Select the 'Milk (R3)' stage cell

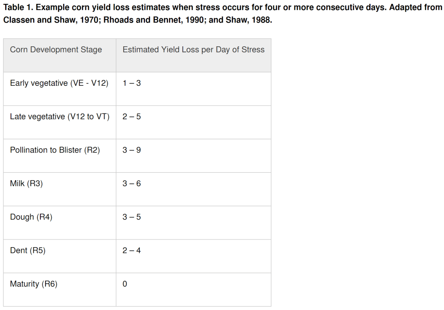26,184
